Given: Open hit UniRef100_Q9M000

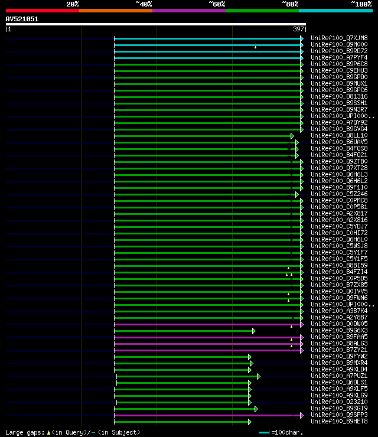Looking at the screenshot, I should click(339, 44).
